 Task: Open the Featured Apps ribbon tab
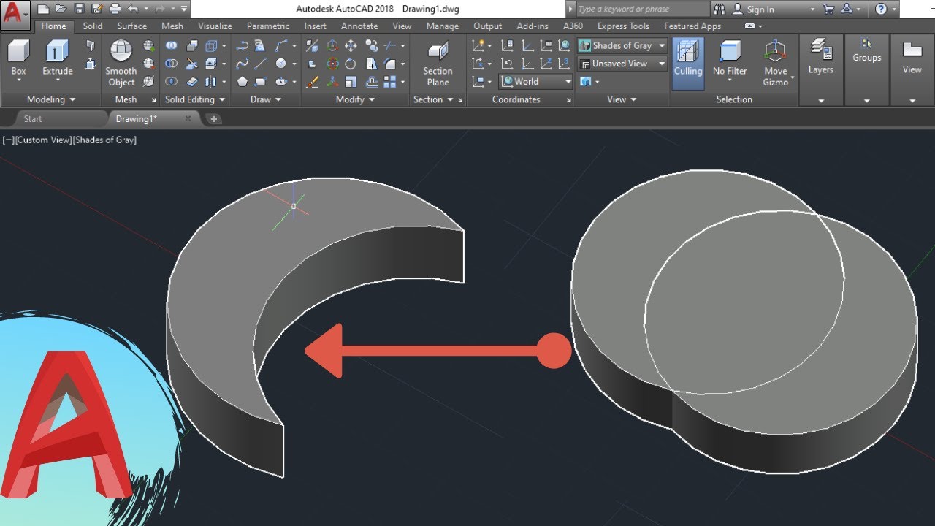click(x=692, y=26)
